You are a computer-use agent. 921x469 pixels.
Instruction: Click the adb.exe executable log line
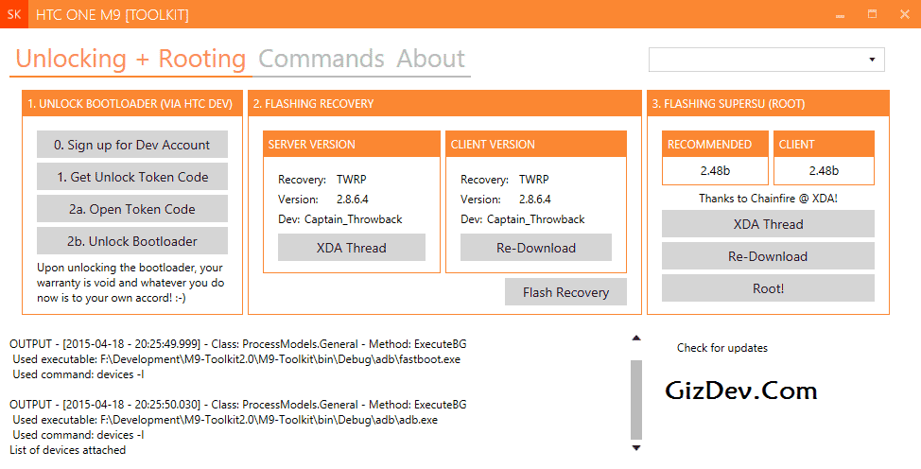click(x=225, y=420)
